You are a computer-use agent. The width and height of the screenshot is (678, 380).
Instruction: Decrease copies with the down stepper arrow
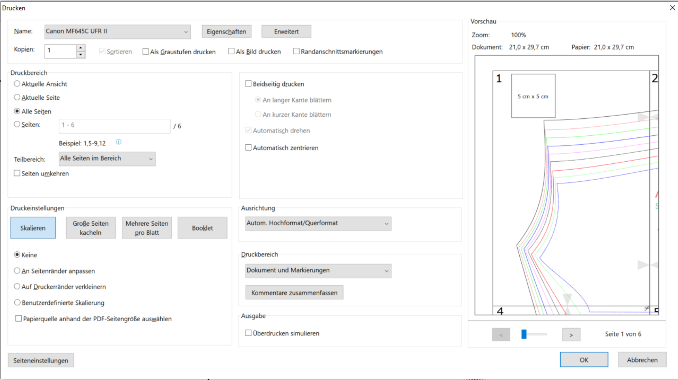click(81, 55)
